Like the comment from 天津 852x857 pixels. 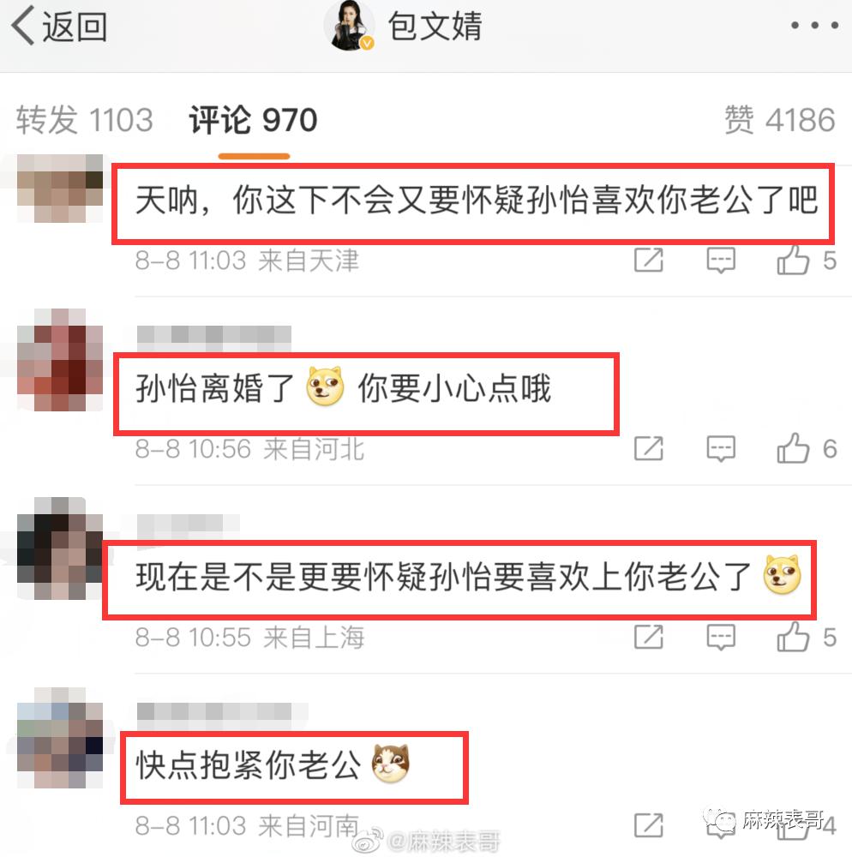(x=806, y=261)
